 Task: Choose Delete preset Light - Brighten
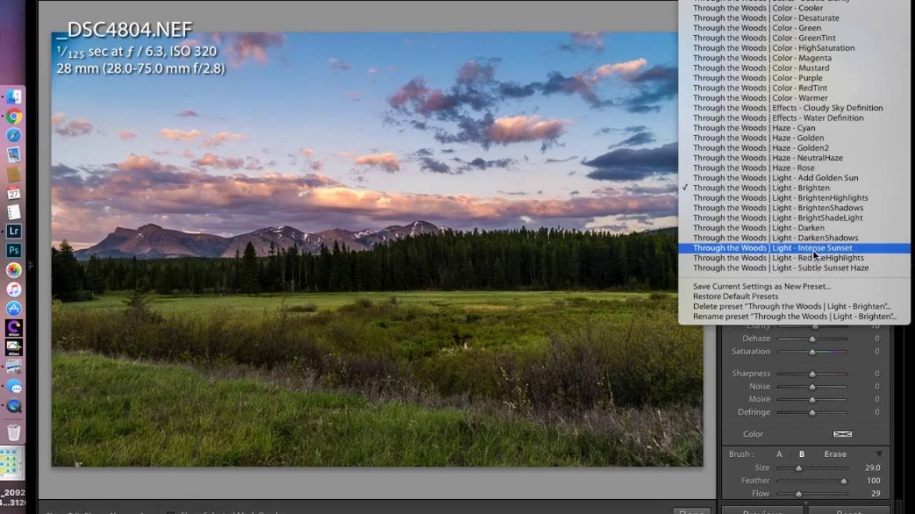[x=793, y=306]
